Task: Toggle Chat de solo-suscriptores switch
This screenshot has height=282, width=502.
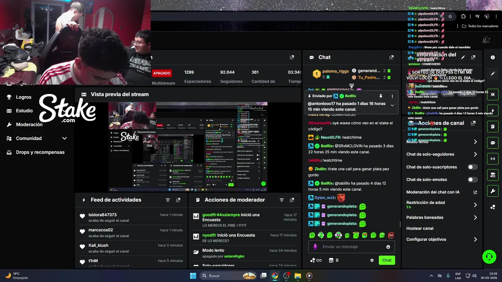Action: pyautogui.click(x=473, y=167)
